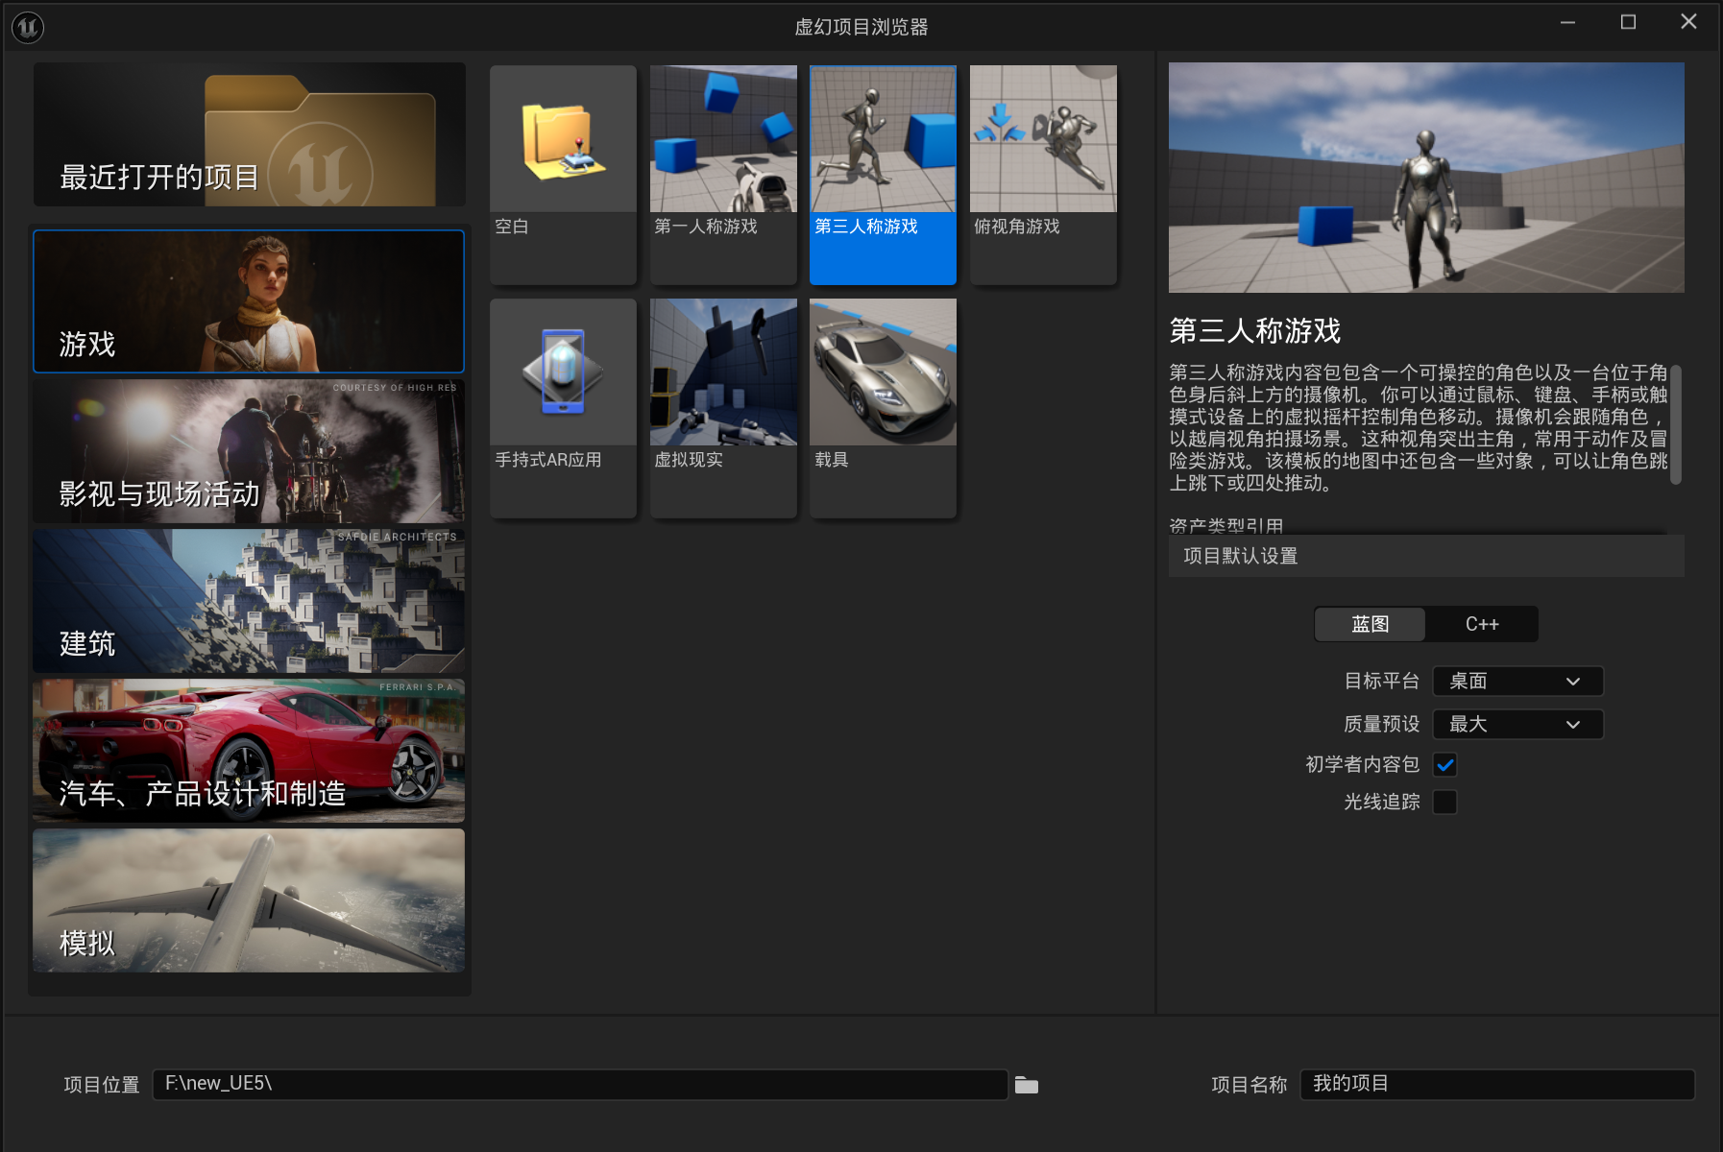Click the Unreal Engine logo in title bar
This screenshot has width=1723, height=1152.
pos(28,27)
